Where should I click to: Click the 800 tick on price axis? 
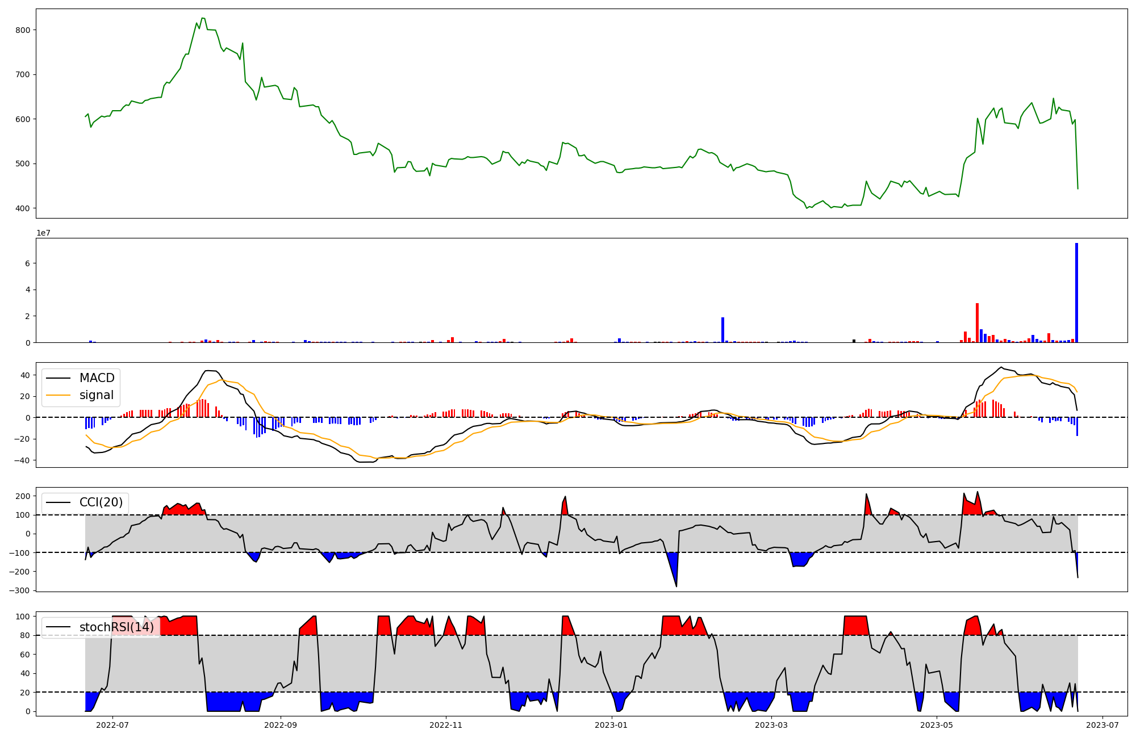(23, 30)
